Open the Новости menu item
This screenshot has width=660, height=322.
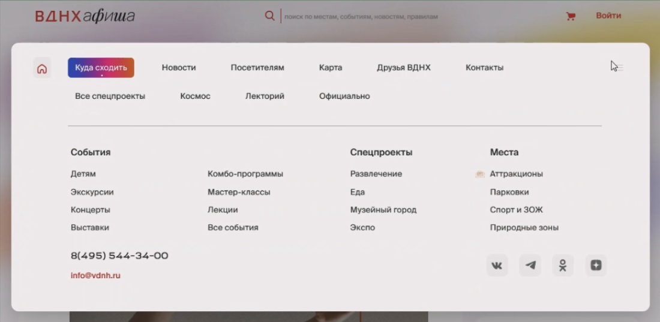coord(179,68)
